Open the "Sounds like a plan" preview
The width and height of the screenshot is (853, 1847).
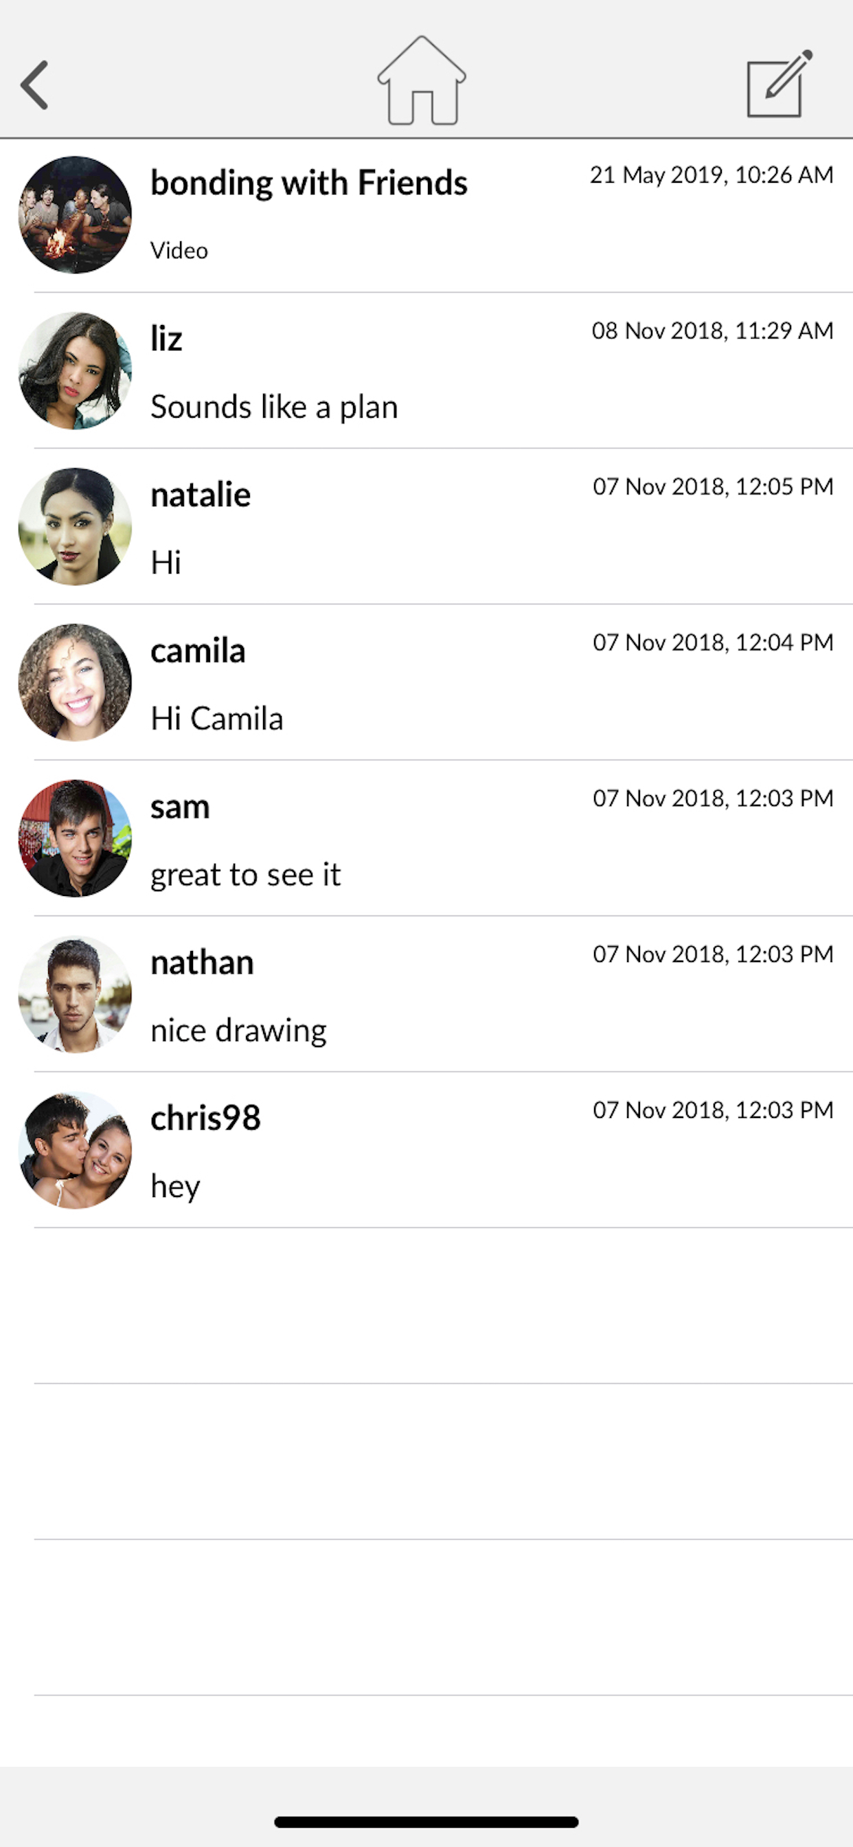pos(274,407)
